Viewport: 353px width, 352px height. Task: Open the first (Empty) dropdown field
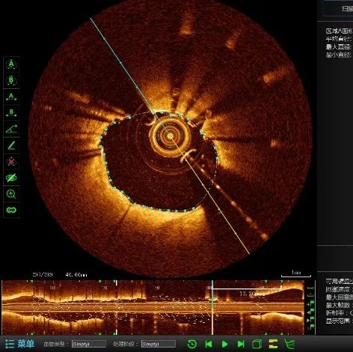(89, 344)
